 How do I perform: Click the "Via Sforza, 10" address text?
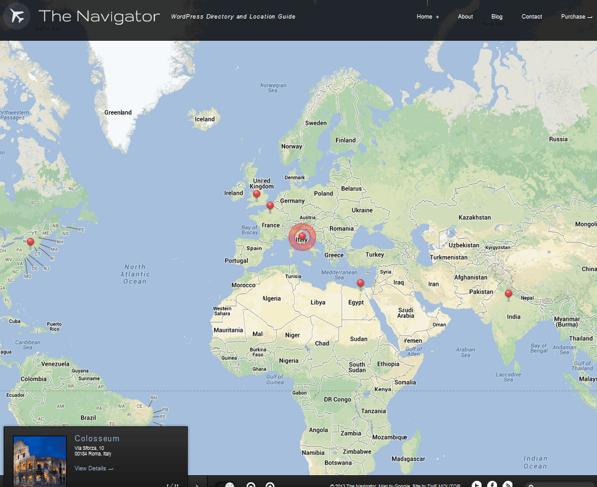coord(89,448)
